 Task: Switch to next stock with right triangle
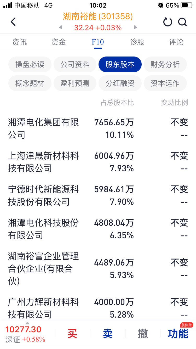click(135, 27)
